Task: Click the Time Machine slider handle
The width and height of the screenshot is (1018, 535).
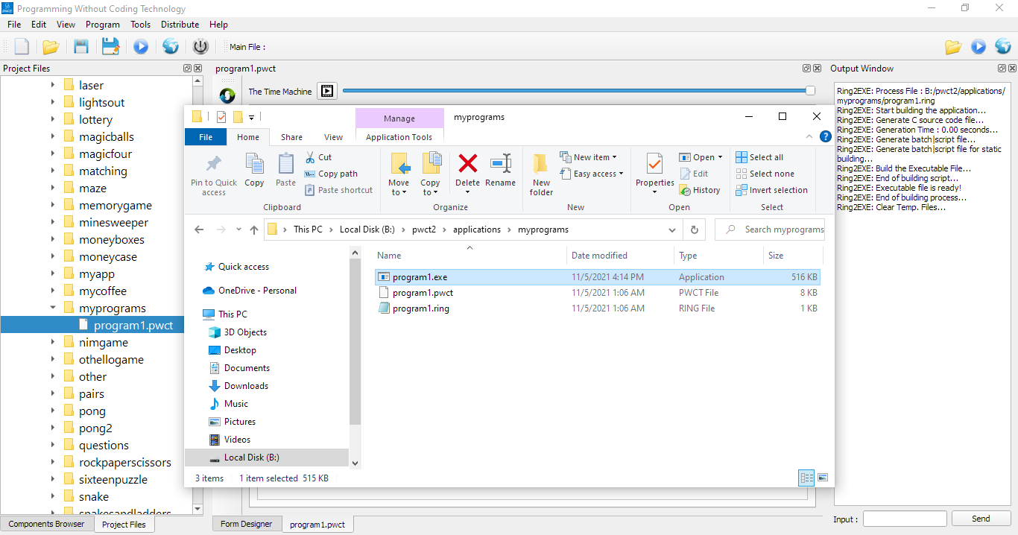Action: pyautogui.click(x=810, y=91)
